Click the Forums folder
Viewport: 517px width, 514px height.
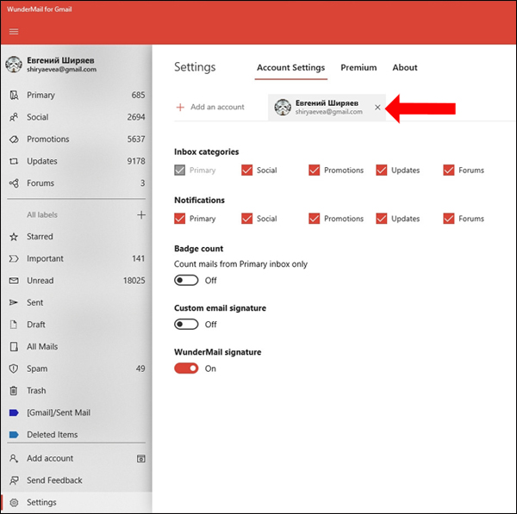(x=76, y=183)
